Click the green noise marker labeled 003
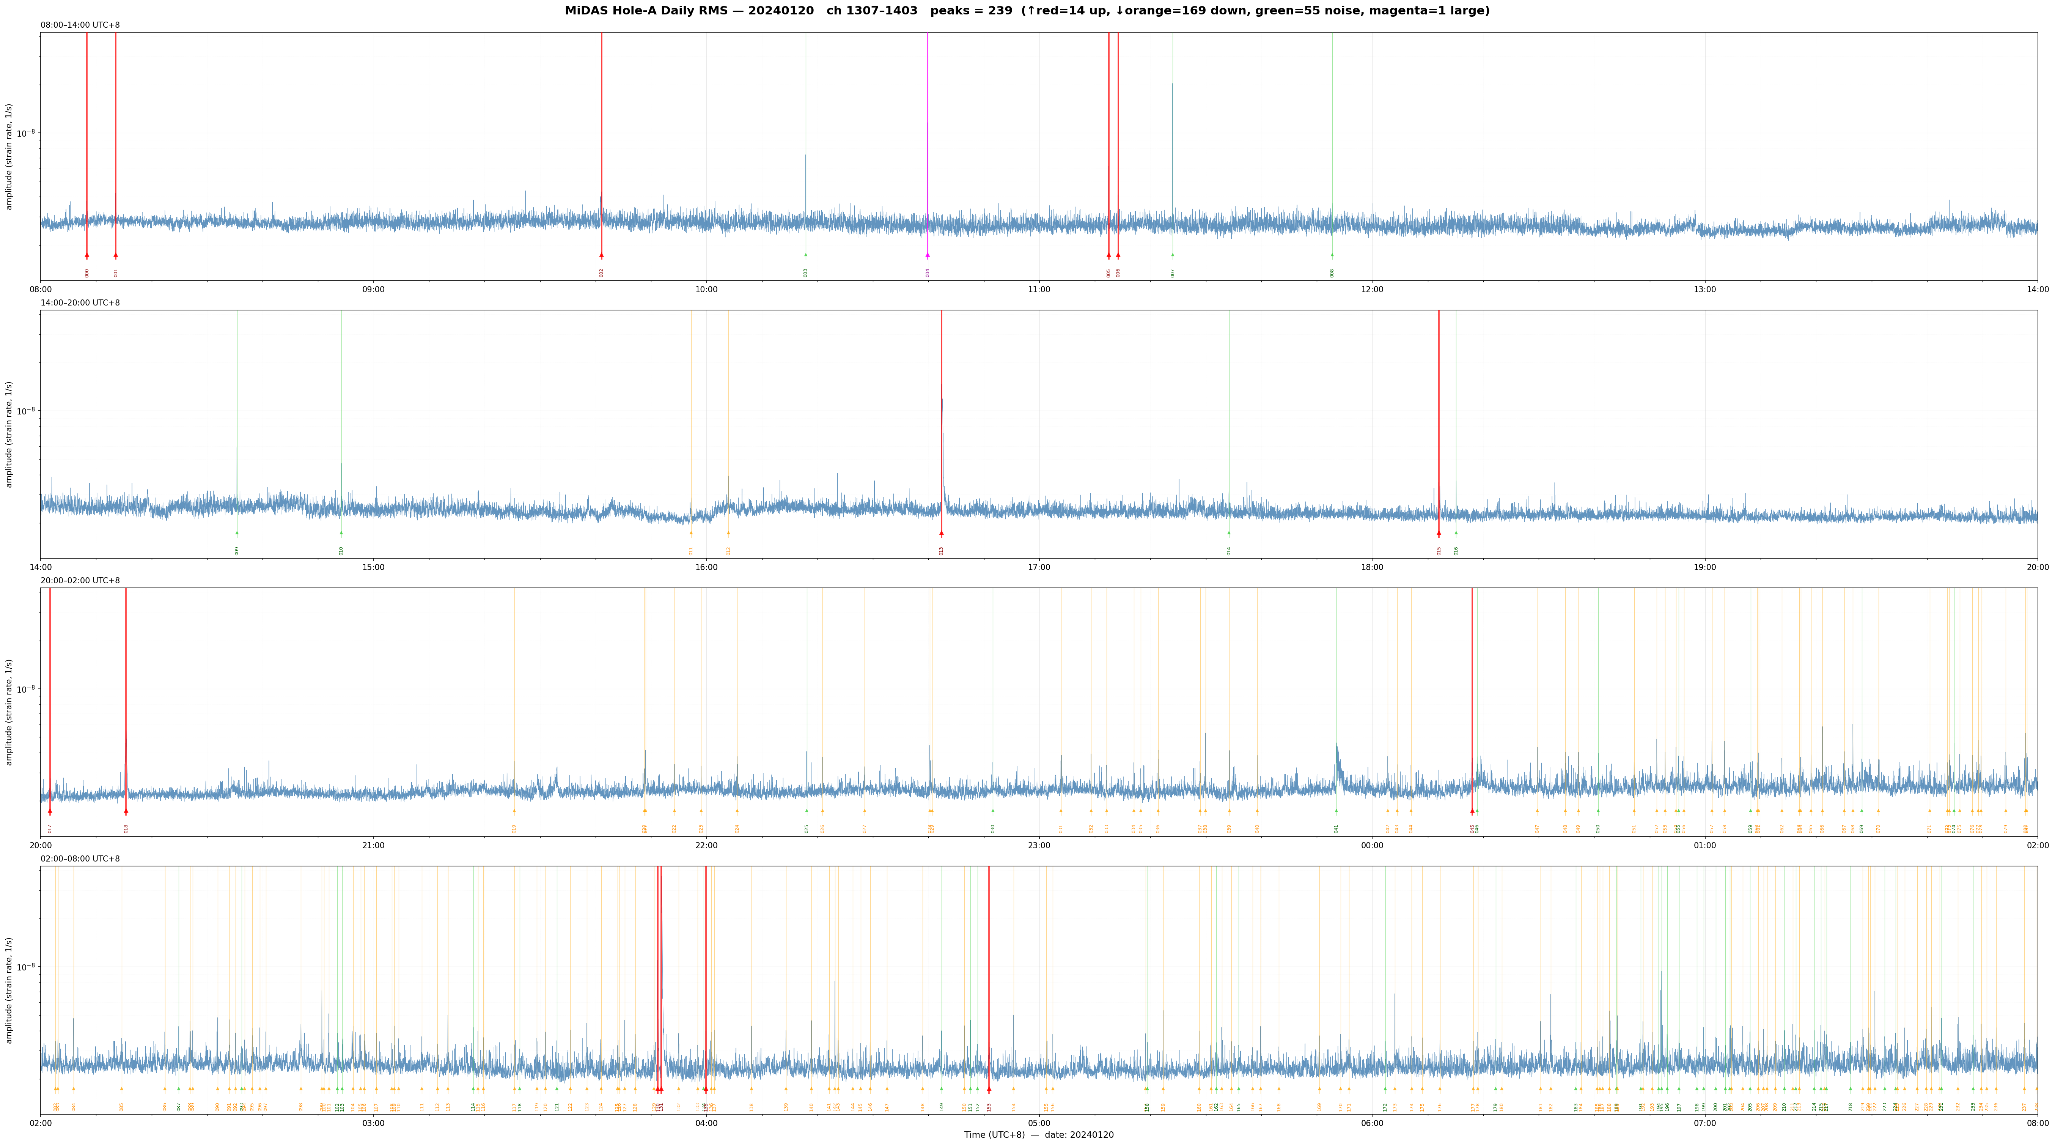 click(806, 255)
